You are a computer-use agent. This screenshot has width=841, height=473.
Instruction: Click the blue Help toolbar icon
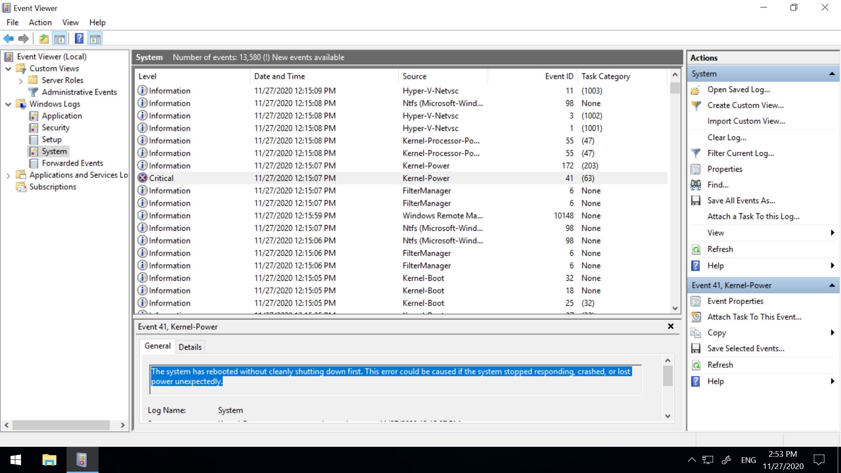[79, 39]
